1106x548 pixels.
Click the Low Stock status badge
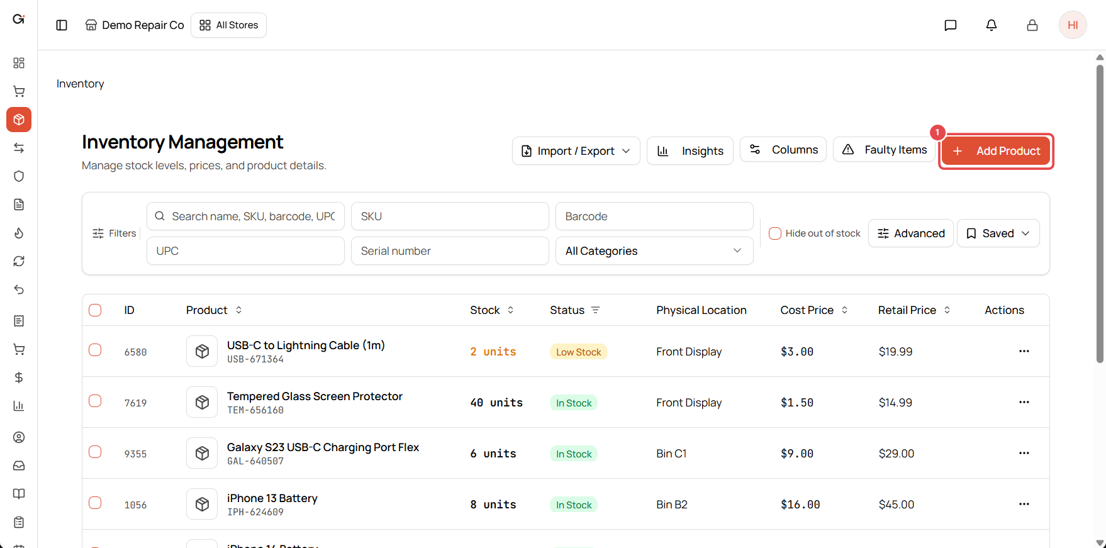pos(579,352)
